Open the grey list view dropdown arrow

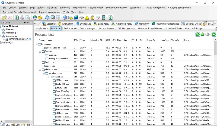210,35
